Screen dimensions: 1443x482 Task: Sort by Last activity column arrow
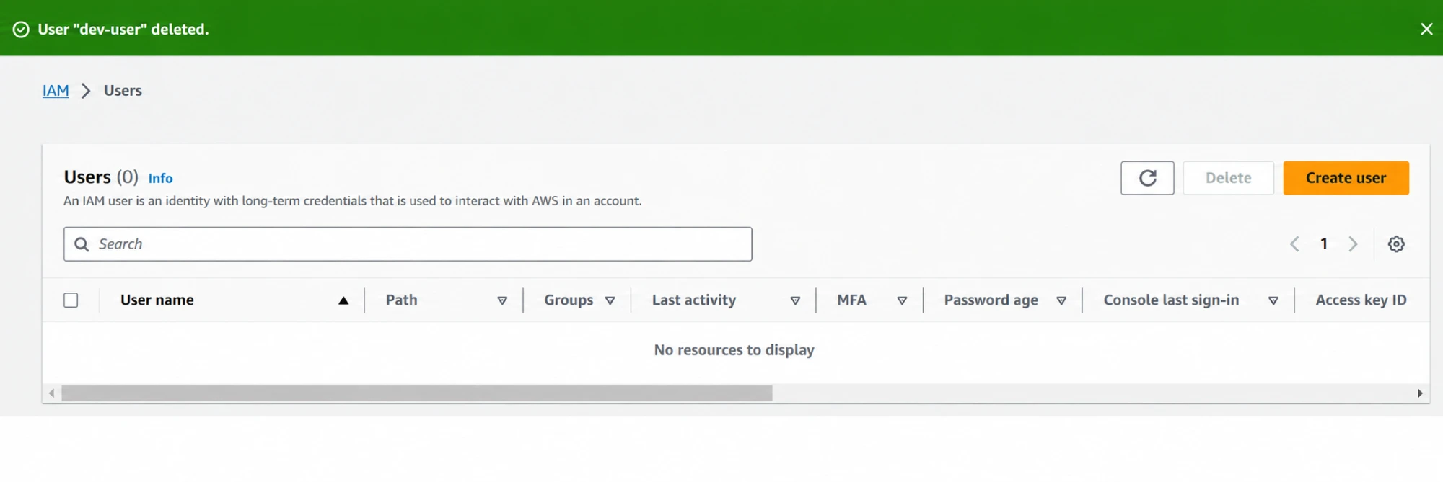[x=795, y=301]
